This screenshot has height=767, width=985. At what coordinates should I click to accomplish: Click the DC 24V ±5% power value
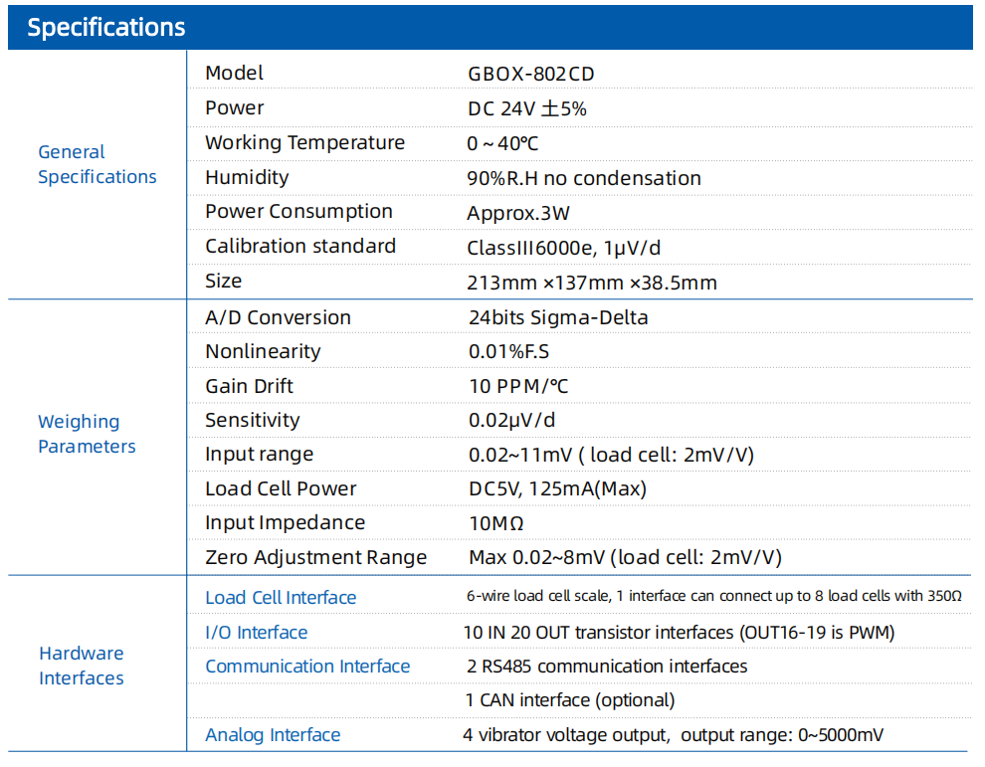[527, 108]
